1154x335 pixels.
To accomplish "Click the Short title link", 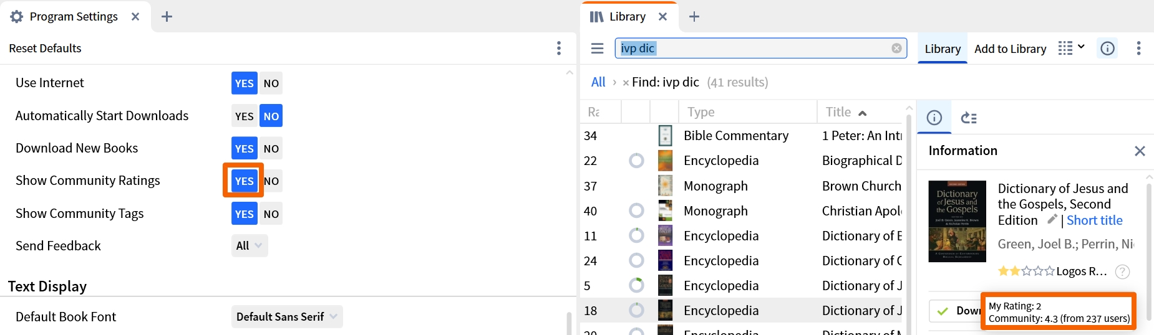I will [1094, 220].
